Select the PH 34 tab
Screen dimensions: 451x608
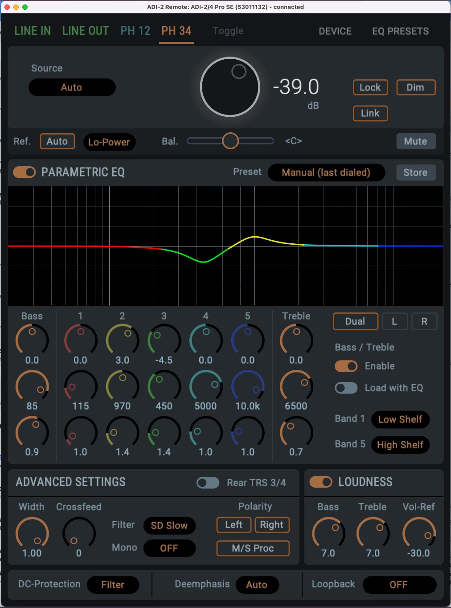[x=176, y=31]
